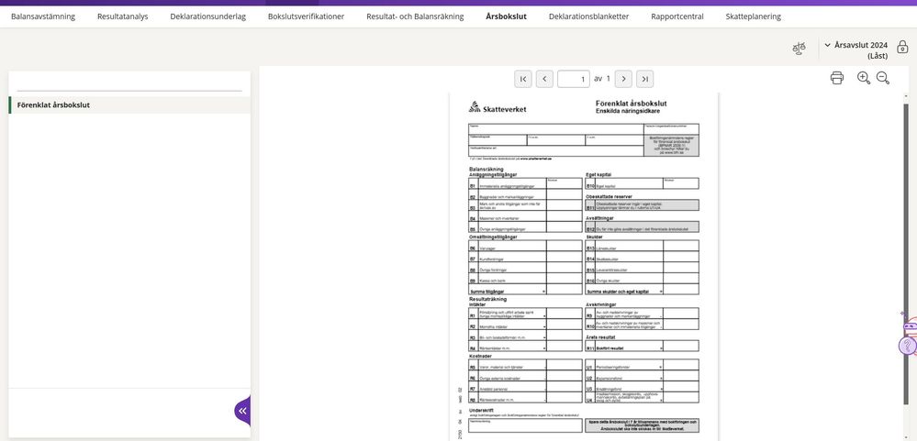Screen dimensions: 917x441
Task: Click the balance scale icon
Action: [x=799, y=49]
